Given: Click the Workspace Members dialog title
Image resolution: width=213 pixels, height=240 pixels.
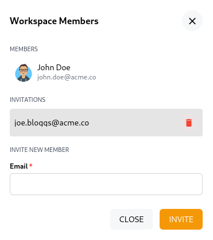Looking at the screenshot, I should click(x=54, y=21).
